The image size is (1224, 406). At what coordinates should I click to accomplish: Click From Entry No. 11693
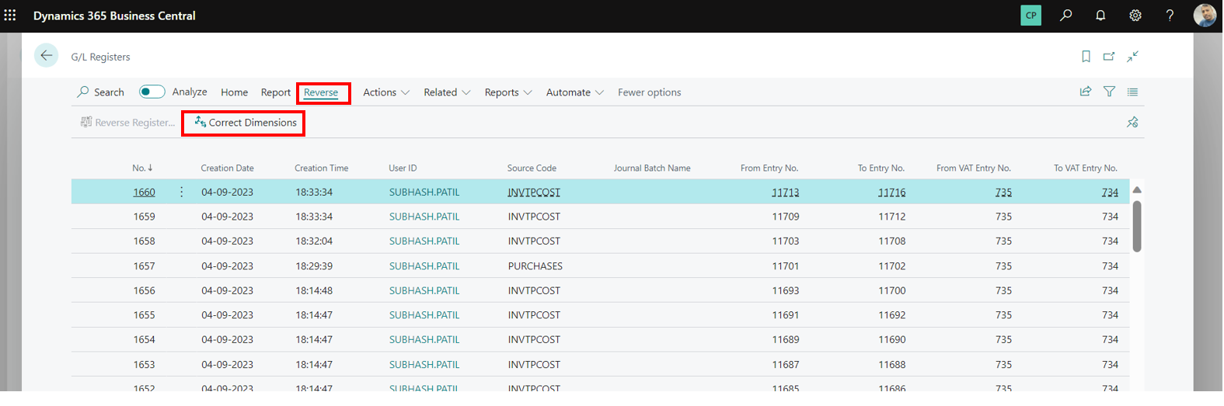[785, 290]
